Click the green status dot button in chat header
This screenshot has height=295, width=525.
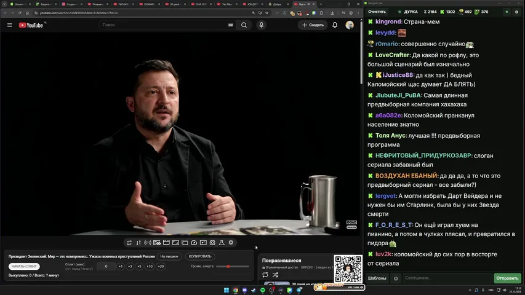(x=507, y=12)
